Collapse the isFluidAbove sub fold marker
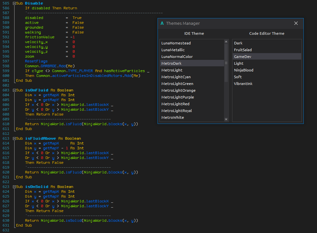This screenshot has height=233, width=317. click(14, 138)
